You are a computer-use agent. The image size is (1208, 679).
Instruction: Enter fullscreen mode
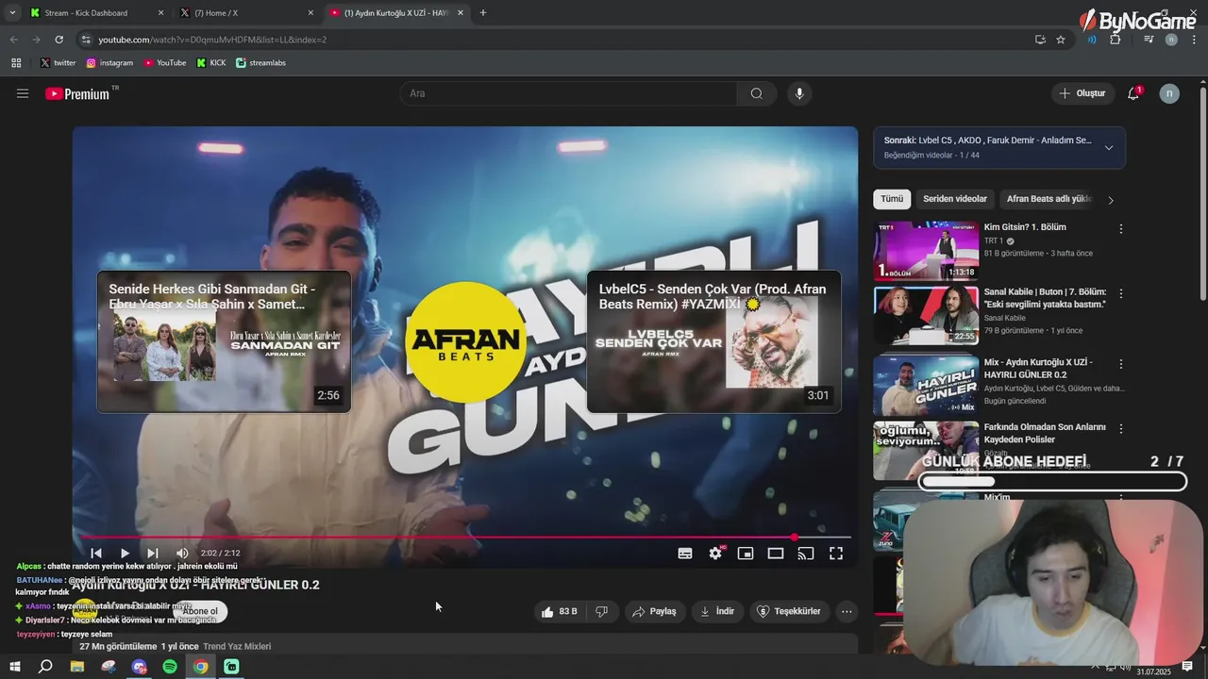836,554
